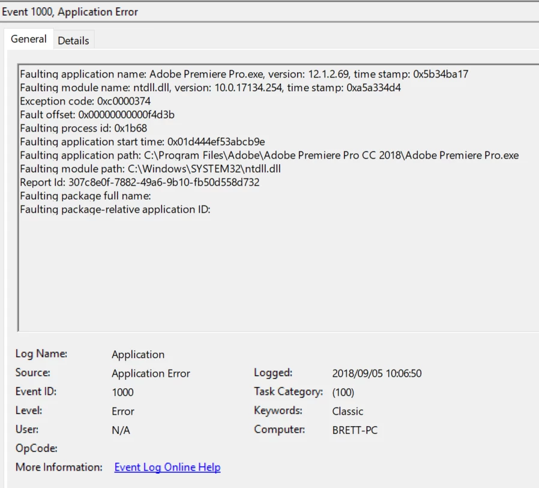Select the Faulting module name ntdll.dll line
539x488 pixels.
210,88
